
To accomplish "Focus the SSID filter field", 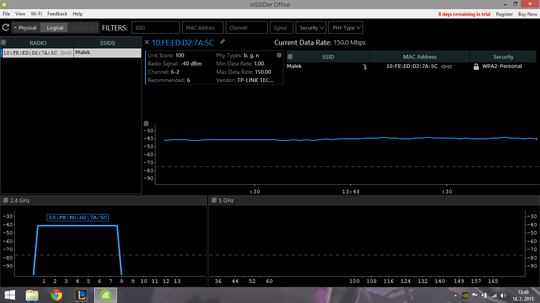I will (156, 28).
